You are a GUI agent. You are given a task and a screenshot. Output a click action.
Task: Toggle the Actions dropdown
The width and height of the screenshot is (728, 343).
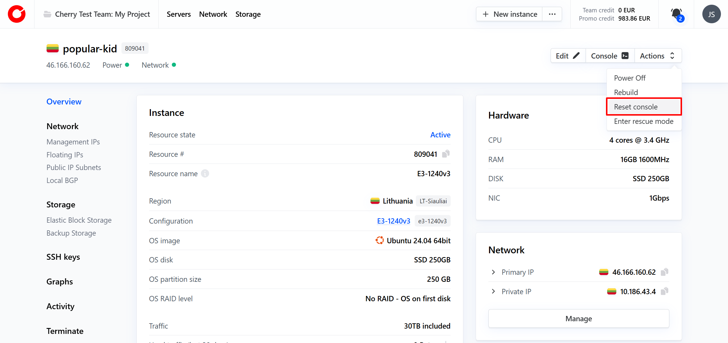coord(658,56)
